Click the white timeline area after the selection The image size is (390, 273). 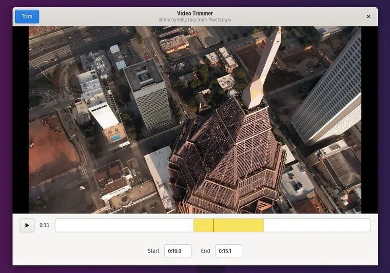317,225
